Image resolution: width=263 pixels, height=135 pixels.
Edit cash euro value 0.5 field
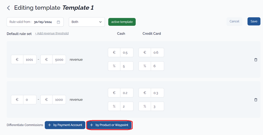(x=127, y=52)
